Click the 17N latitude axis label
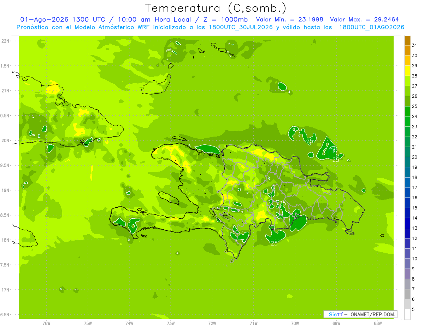This screenshot has width=424, height=328. click(6, 290)
